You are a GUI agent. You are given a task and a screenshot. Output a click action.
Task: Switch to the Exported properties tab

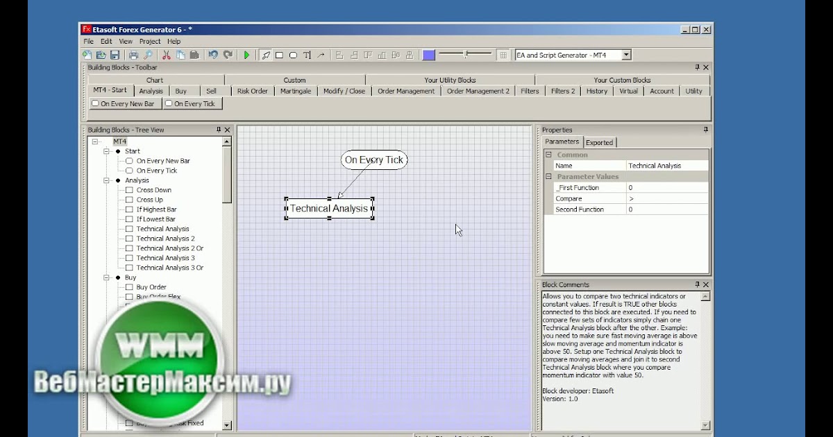pos(599,142)
